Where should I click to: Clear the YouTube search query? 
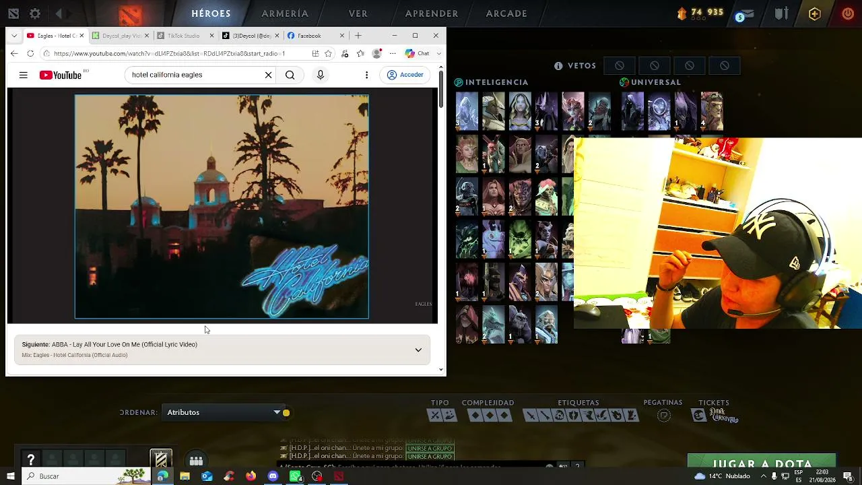coord(268,75)
